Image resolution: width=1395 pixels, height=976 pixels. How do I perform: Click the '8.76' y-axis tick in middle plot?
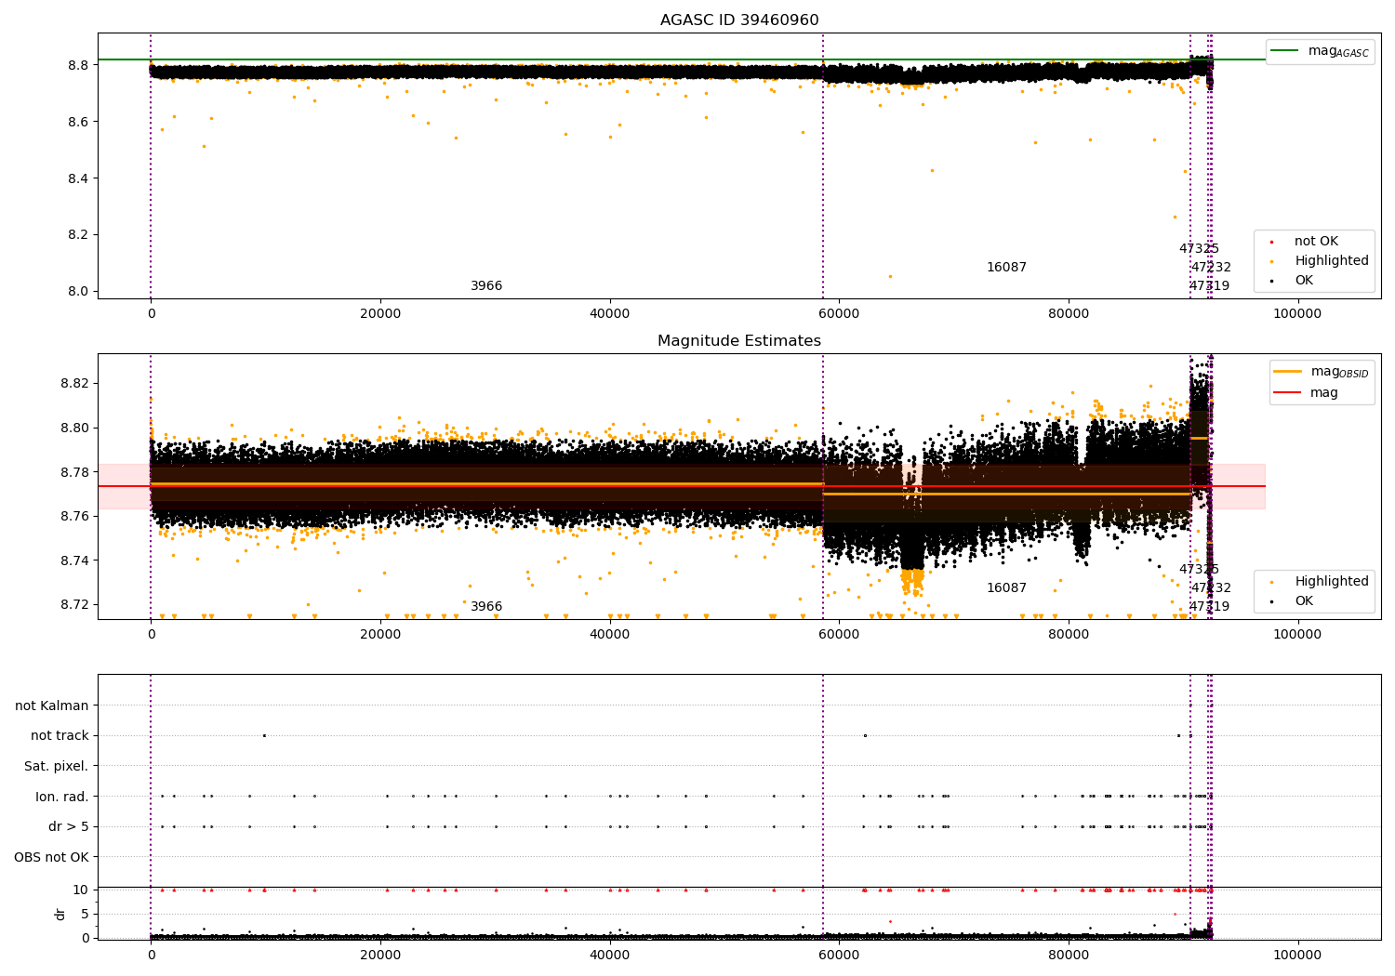[x=74, y=516]
